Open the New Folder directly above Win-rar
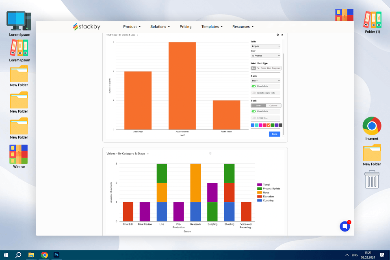Viewport: 390px width, 260px height. [19, 128]
